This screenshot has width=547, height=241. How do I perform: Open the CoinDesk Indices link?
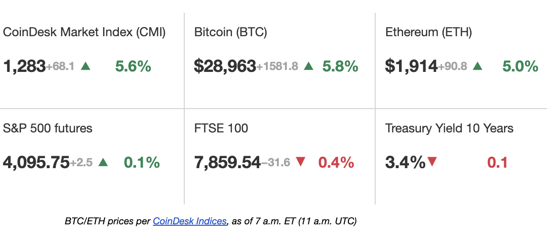[x=189, y=221]
